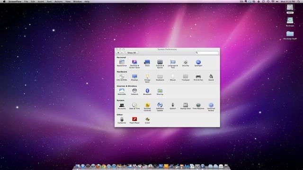Open Software Update preferences
Image resolution: width=303 pixels, height=170 pixels.
(160, 107)
